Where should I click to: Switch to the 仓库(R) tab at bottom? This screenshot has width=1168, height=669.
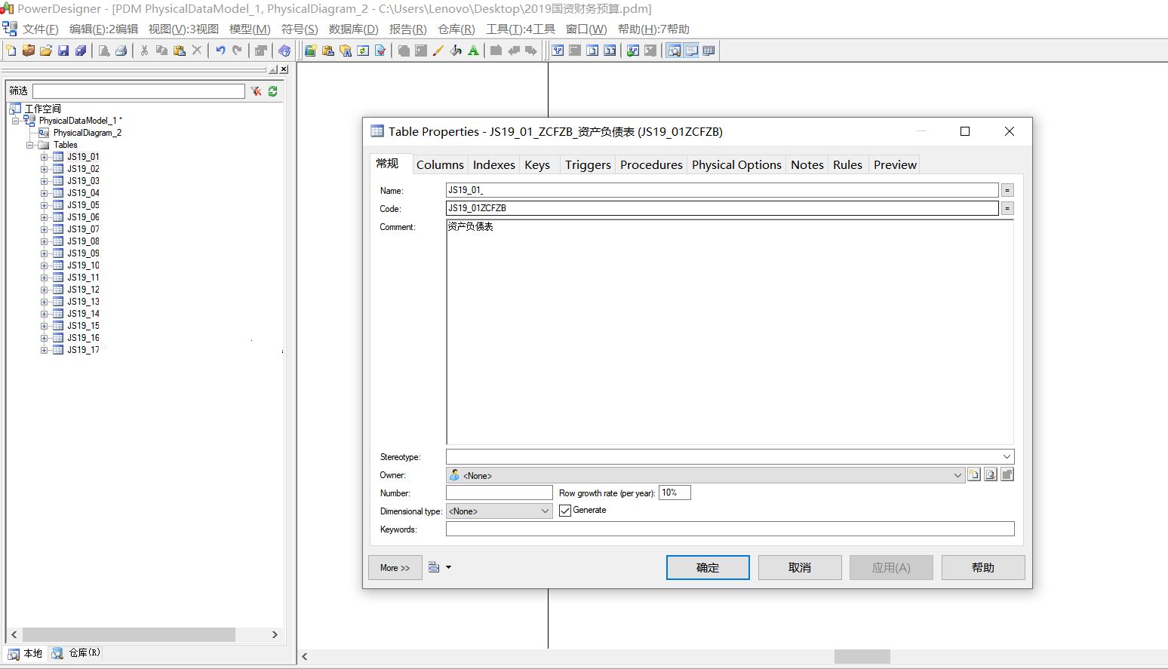[x=75, y=653]
